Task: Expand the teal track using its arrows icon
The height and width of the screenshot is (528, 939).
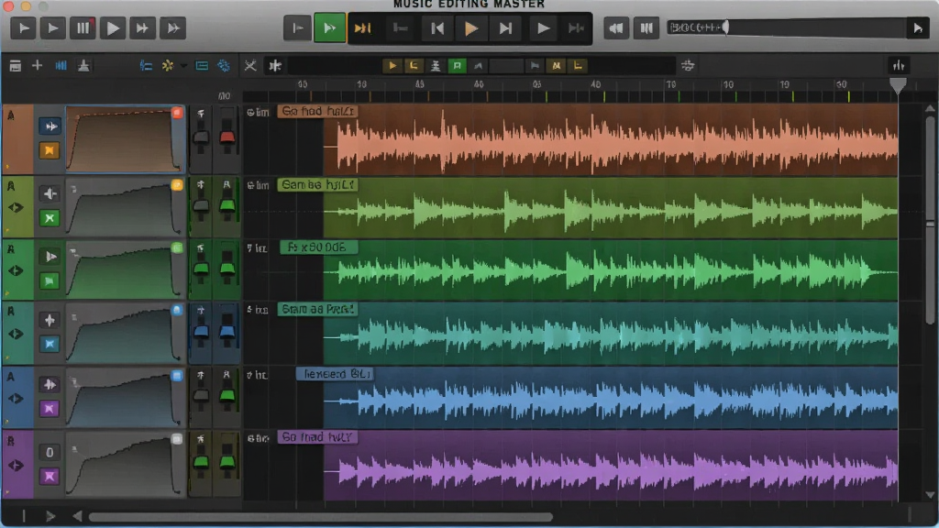Action: pyautogui.click(x=16, y=334)
